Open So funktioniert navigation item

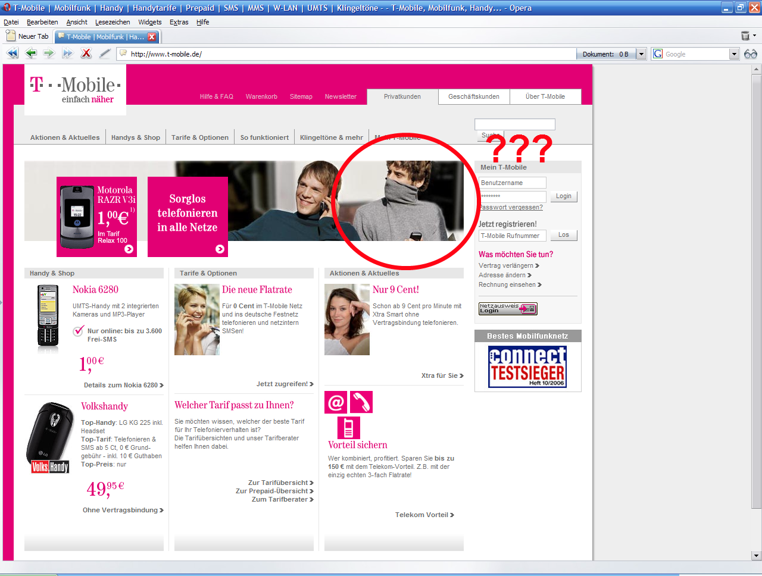click(264, 137)
